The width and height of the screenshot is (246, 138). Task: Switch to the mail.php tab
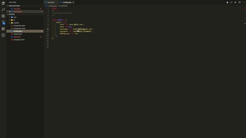point(50,2)
